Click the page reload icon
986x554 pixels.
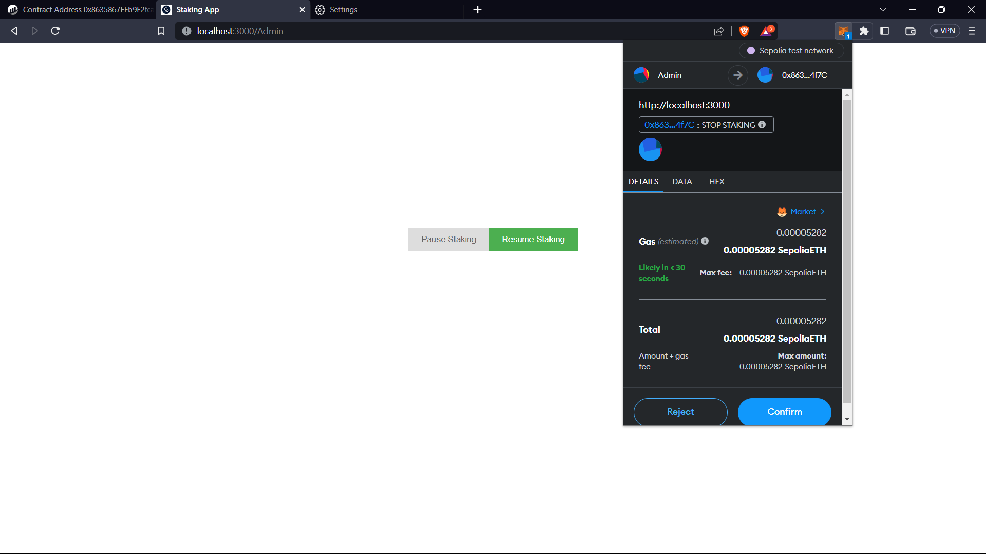55,31
